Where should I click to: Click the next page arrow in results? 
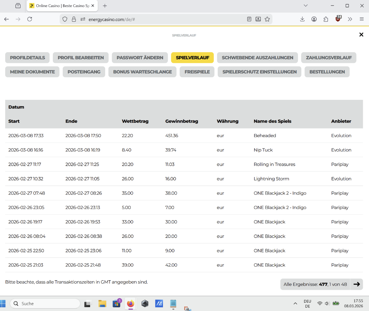click(x=357, y=284)
